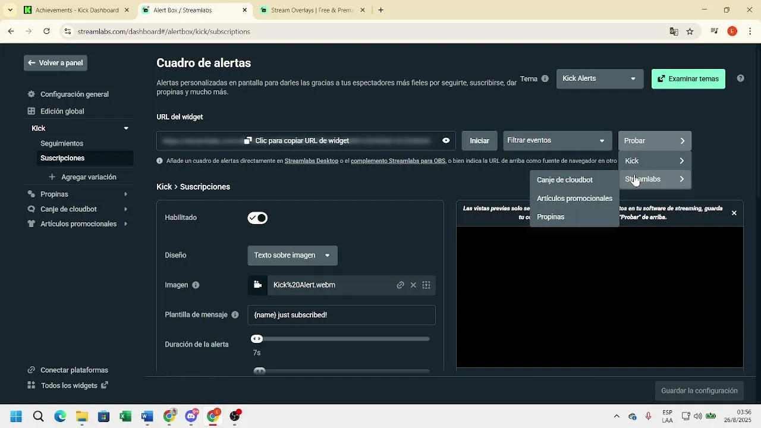
Task: Close the preview notice with X
Action: click(734, 213)
